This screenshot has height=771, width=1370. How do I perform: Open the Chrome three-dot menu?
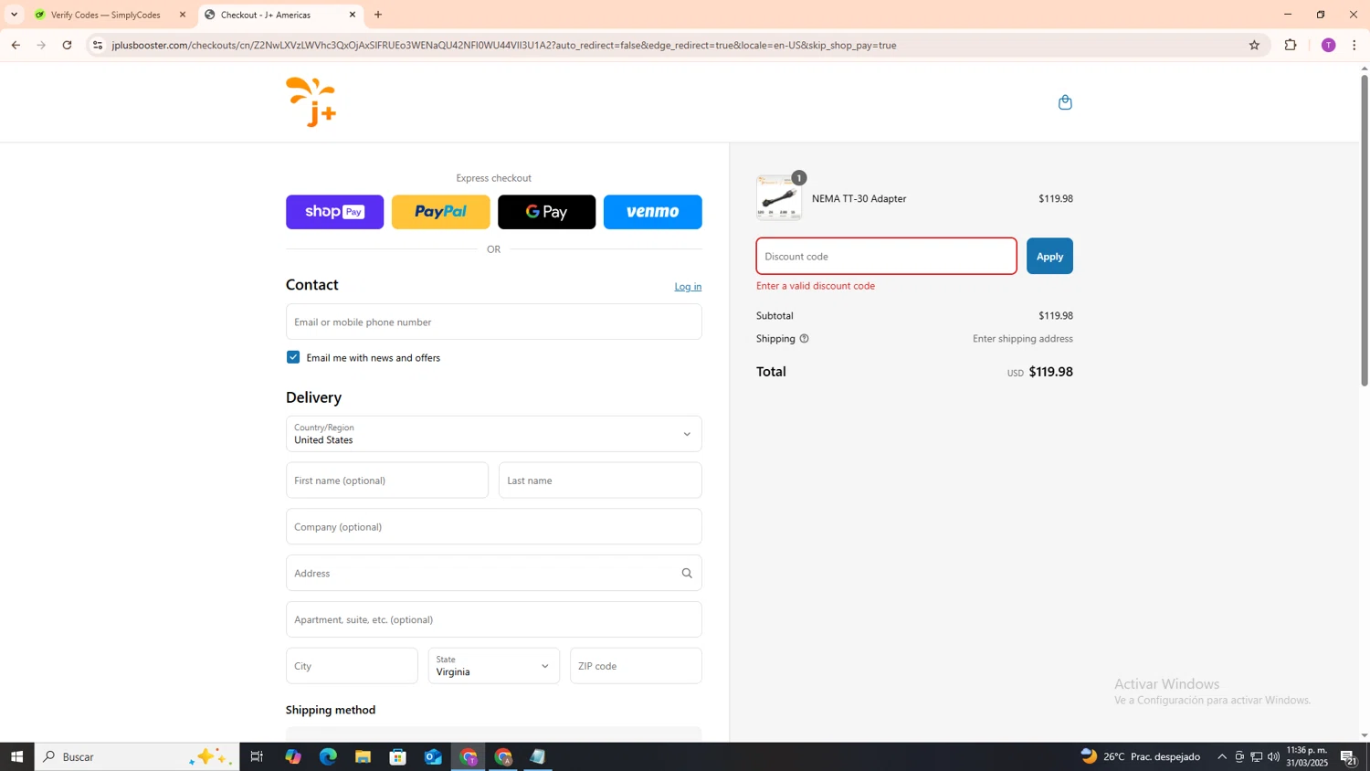(x=1354, y=45)
